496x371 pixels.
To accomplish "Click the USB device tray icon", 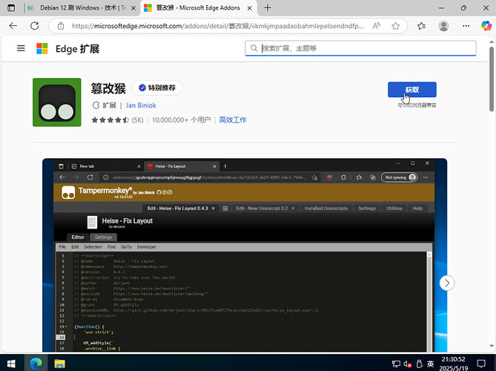I will coord(419,364).
